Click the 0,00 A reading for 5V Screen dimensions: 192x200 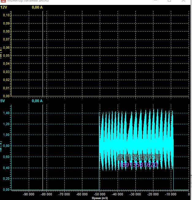point(37,101)
